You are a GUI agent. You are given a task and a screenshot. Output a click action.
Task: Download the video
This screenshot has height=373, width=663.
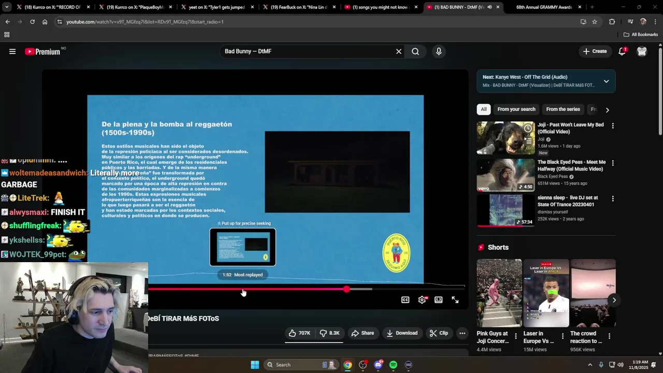click(402, 333)
